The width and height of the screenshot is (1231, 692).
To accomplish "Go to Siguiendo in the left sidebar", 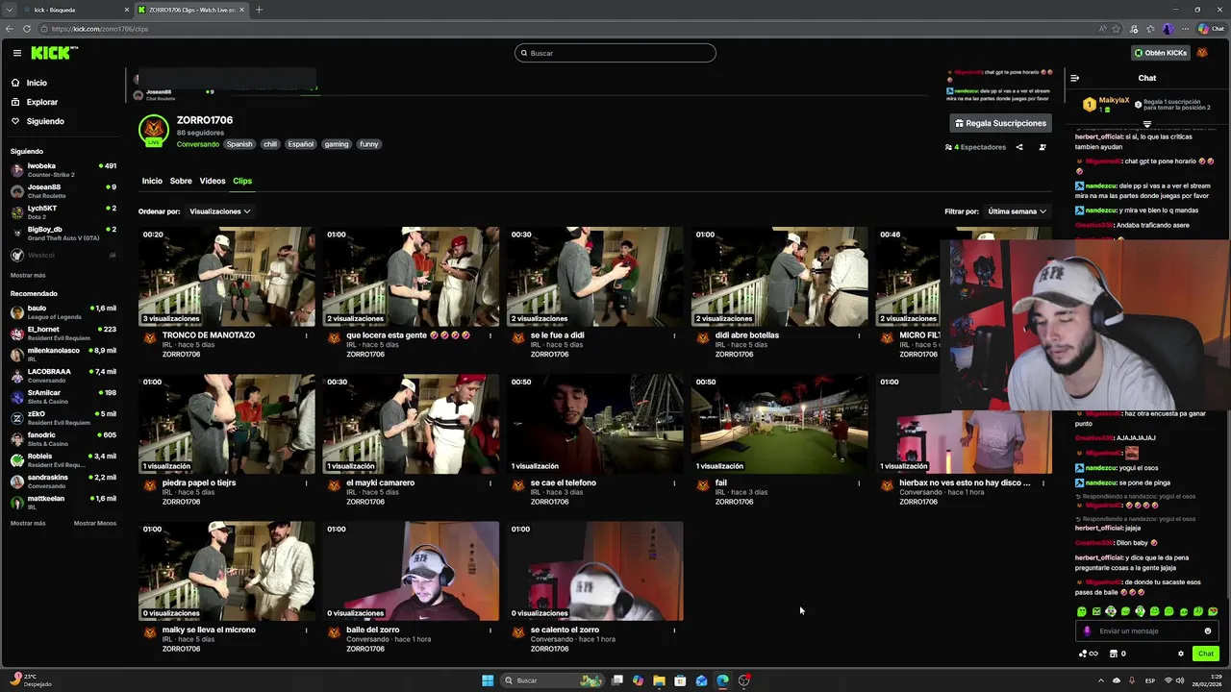I will 45,121.
